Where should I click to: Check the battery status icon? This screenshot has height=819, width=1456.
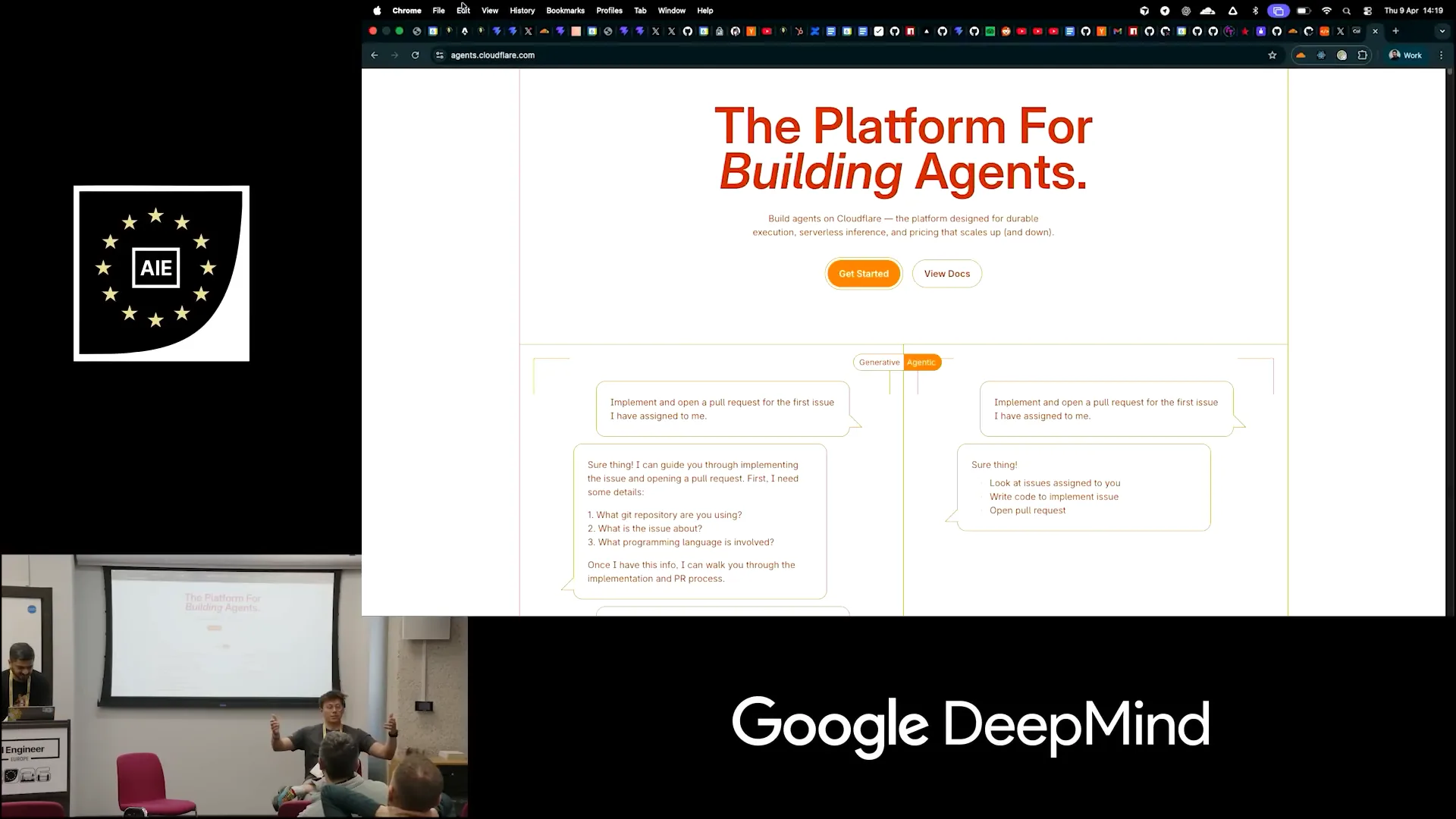(1304, 11)
